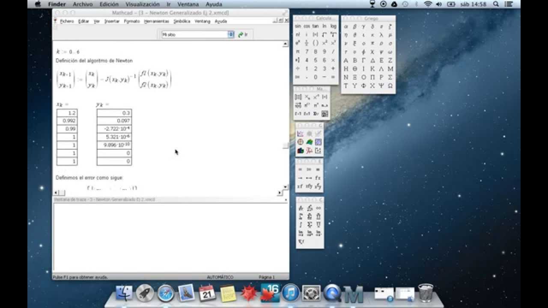The image size is (548, 308).
Task: Open the Herramientas menu in Mathcad
Action: pos(156,21)
